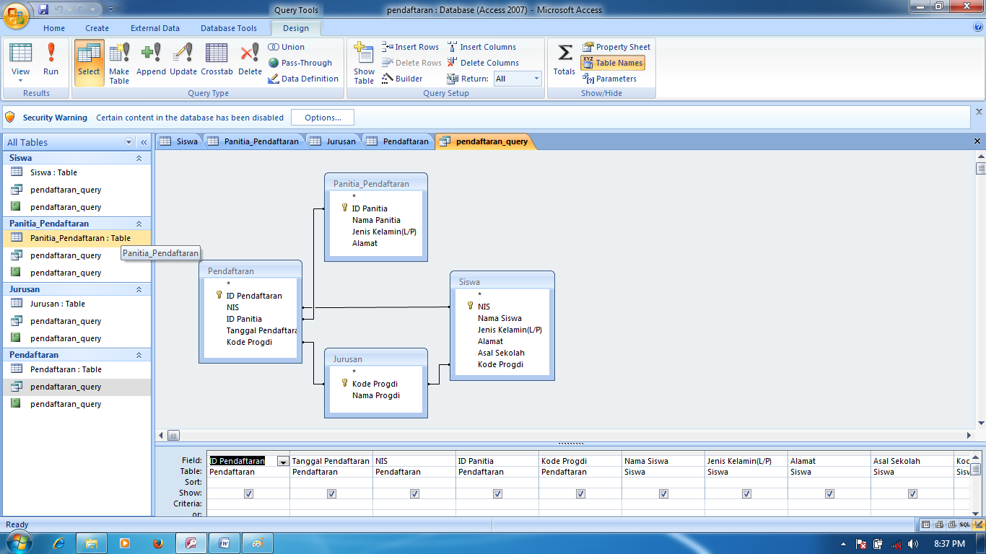This screenshot has width=986, height=554.
Task: Click the Pass-Through query option
Action: pyautogui.click(x=300, y=63)
